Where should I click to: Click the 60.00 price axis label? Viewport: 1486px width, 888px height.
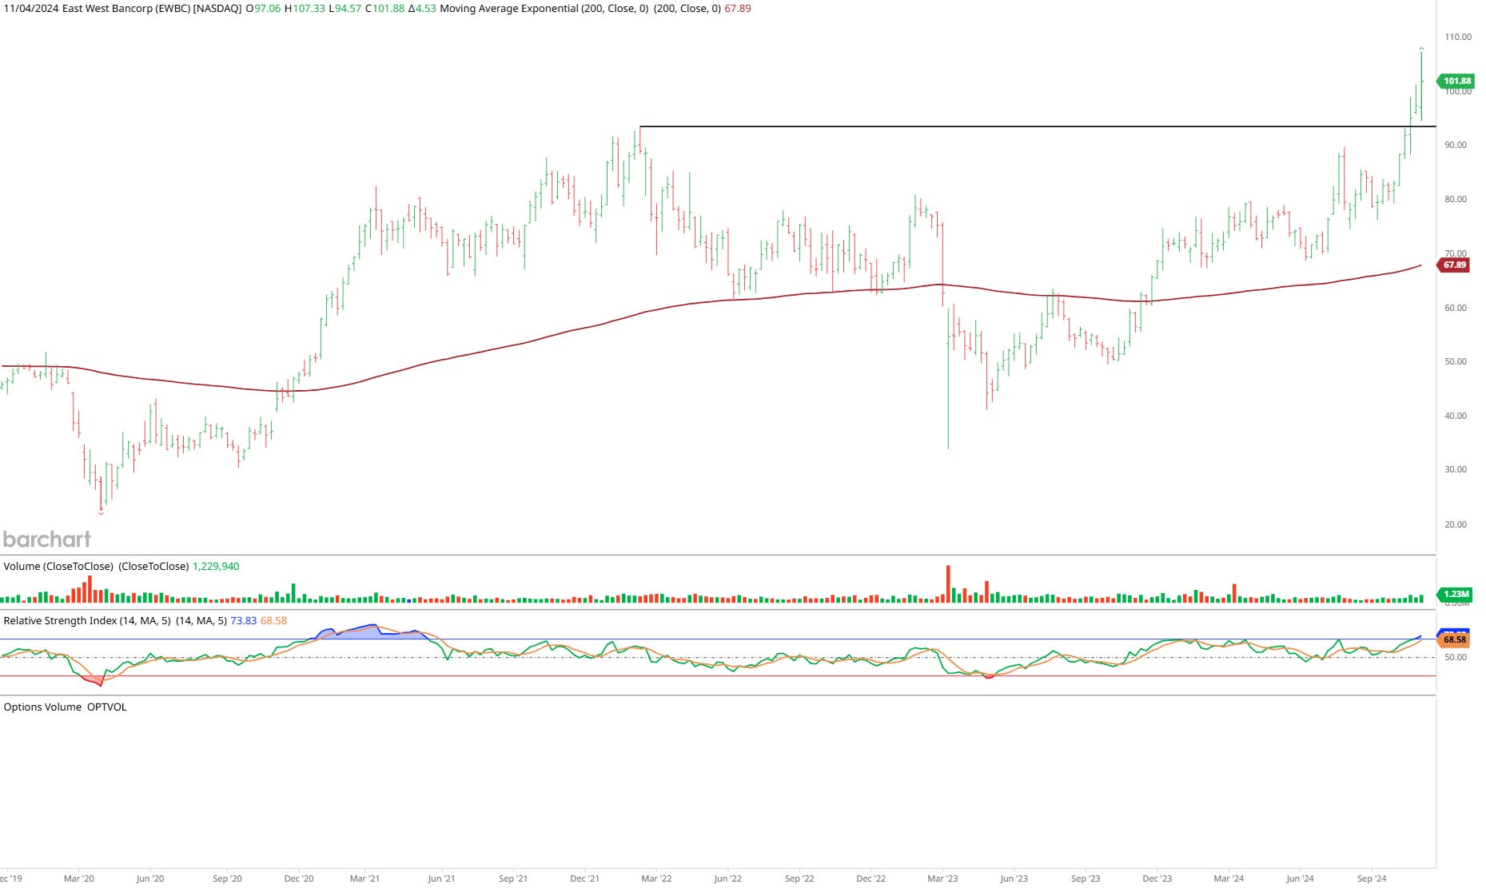coord(1456,308)
